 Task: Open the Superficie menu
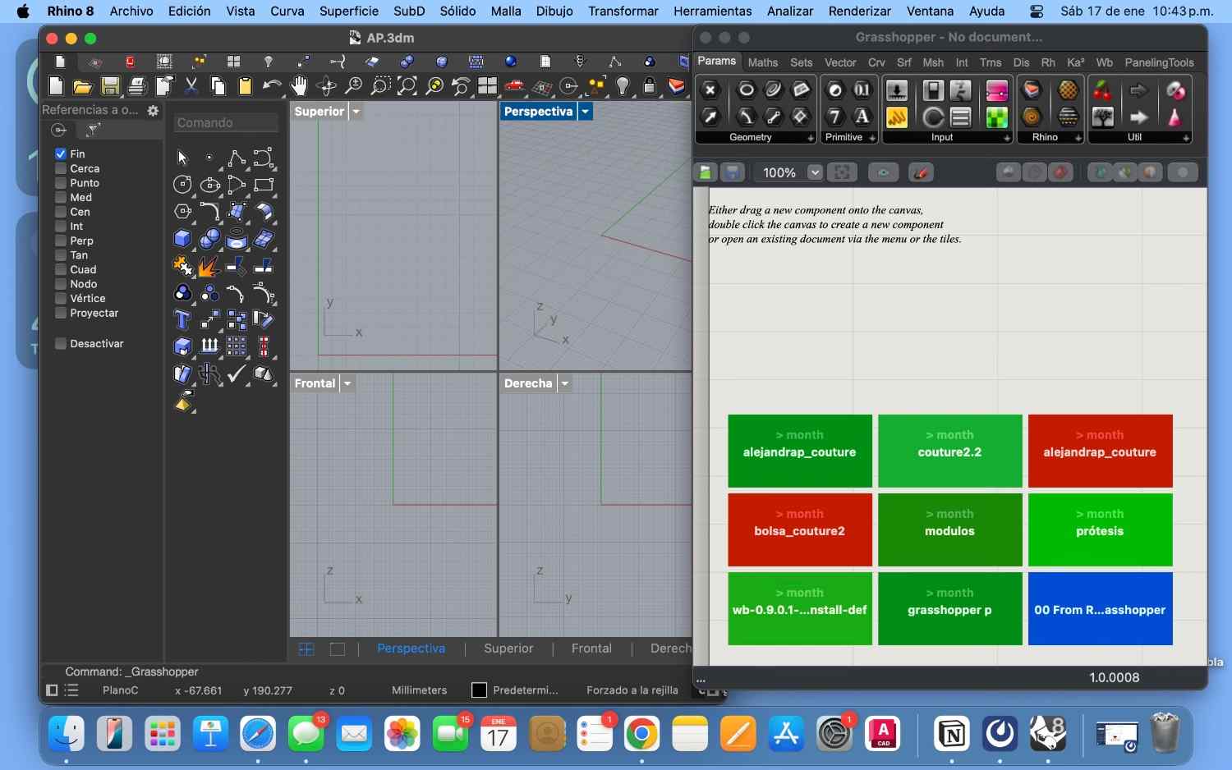pyautogui.click(x=348, y=11)
